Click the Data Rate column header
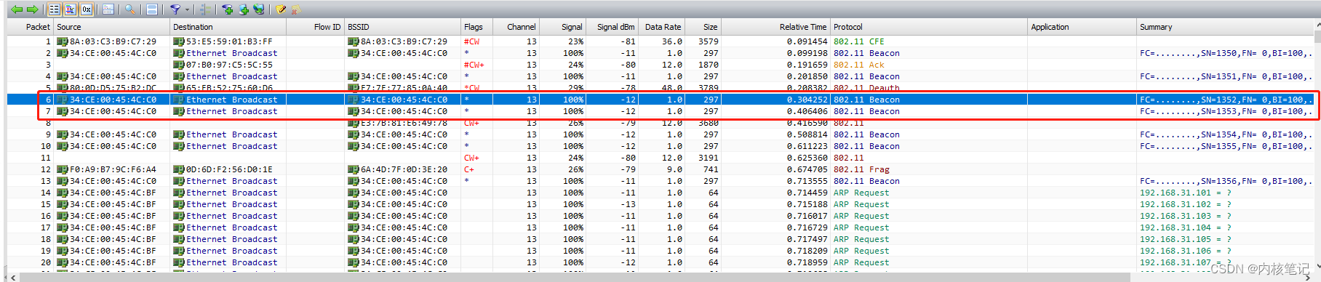 pyautogui.click(x=661, y=27)
